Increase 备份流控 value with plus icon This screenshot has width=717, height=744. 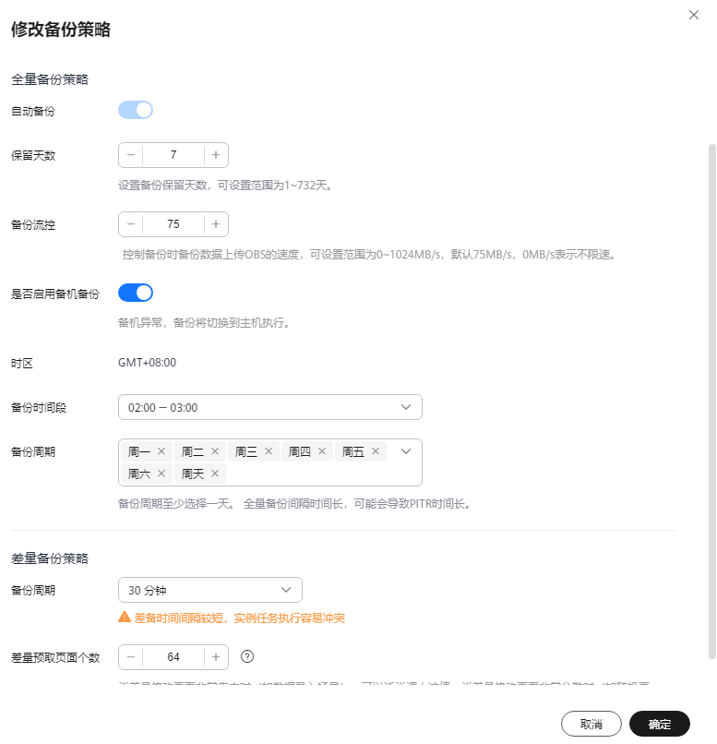[216, 224]
